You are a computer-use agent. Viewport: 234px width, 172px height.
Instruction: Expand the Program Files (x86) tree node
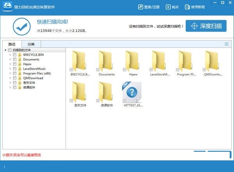(10, 73)
